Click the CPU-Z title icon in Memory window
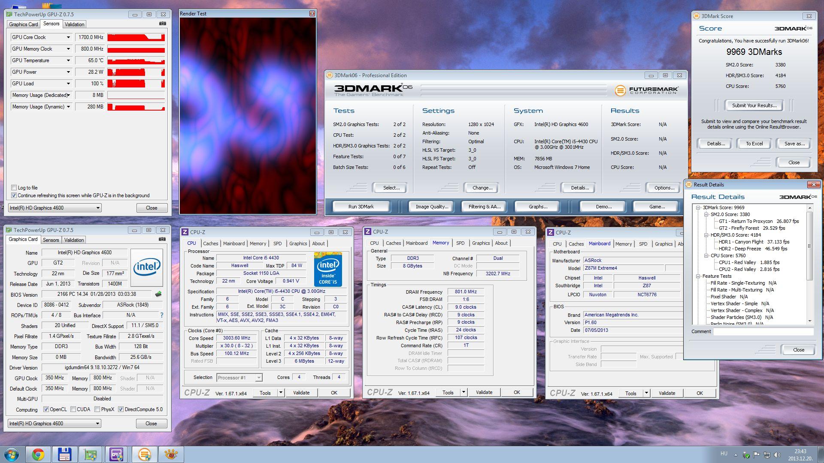This screenshot has width=824, height=463. pos(368,231)
